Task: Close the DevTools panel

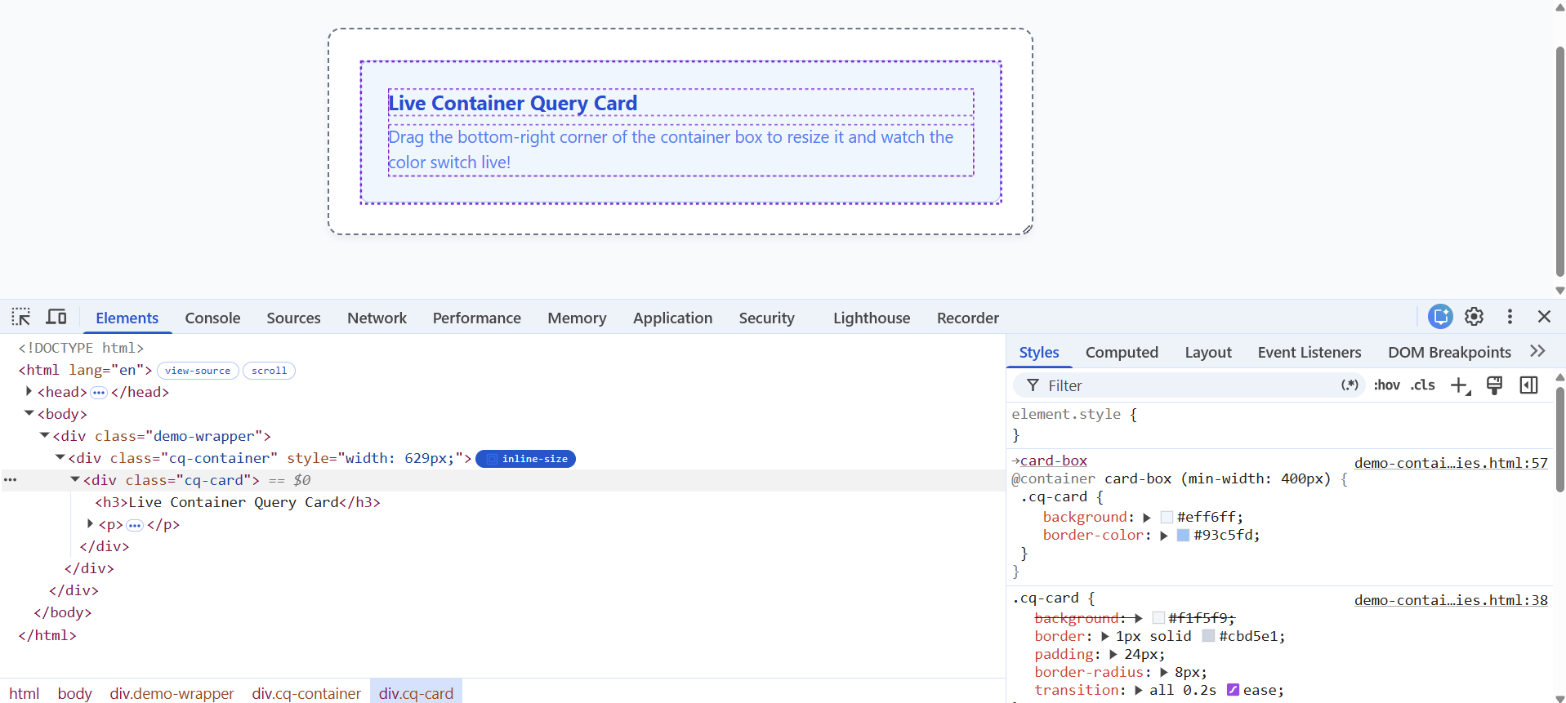Action: [1544, 317]
